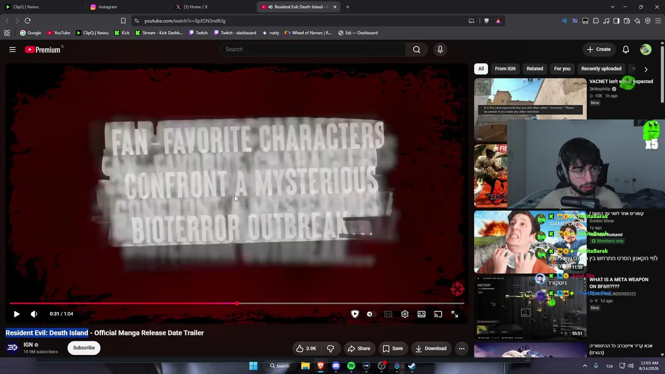
Task: Open the YouTube guide hamburger menu
Action: (12, 49)
